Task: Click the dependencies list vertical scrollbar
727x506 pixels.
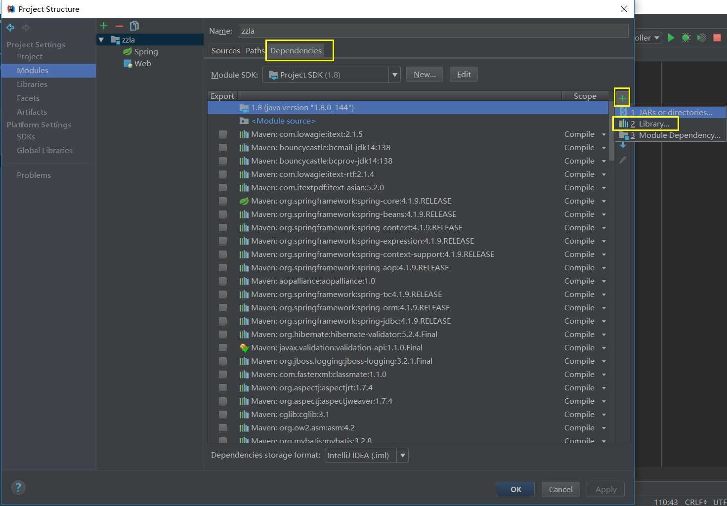Action: point(611,131)
